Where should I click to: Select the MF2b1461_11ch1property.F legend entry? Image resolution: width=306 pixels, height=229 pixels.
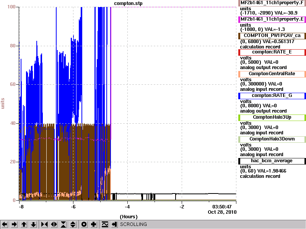(x=272, y=3)
